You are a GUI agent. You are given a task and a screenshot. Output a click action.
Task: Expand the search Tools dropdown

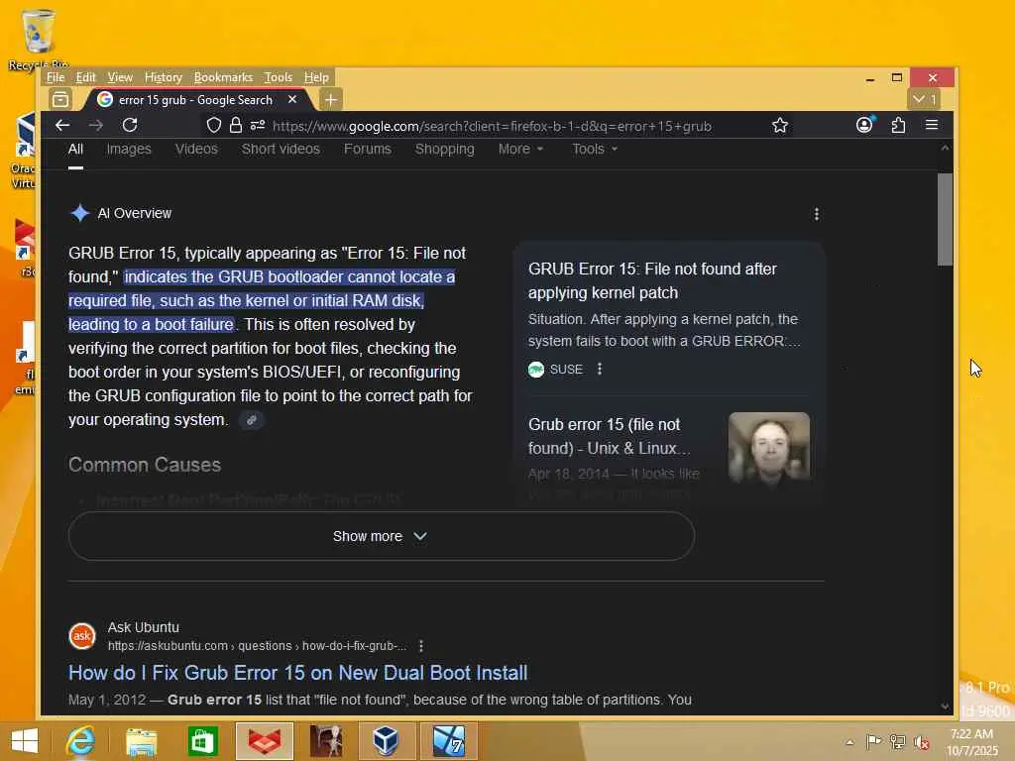(x=595, y=149)
